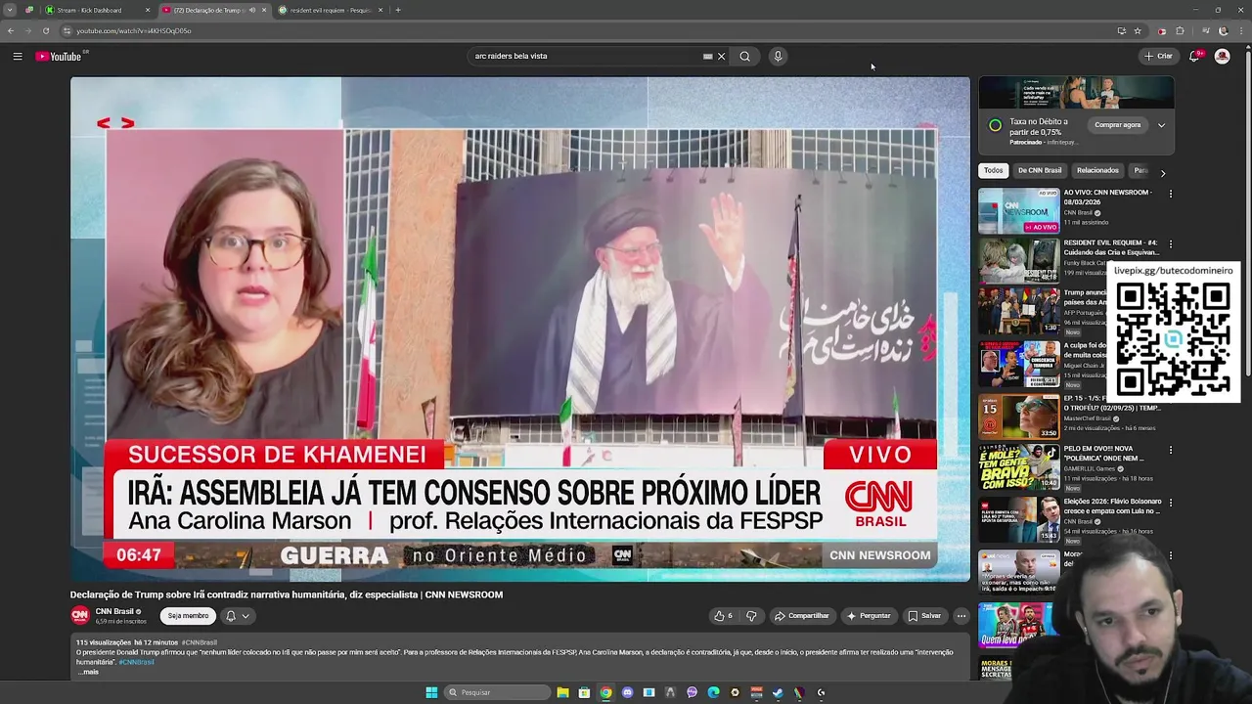Mute the Declaração de Trump tab audio icon
This screenshot has height=704, width=1252.
[x=251, y=10]
